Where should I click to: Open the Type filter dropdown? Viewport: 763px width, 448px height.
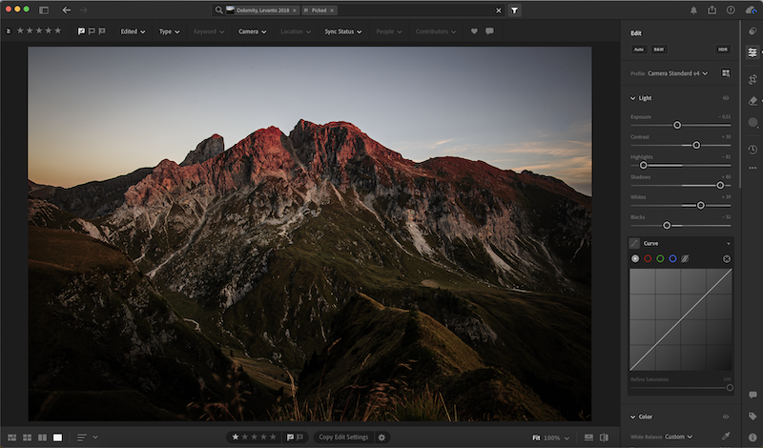(169, 31)
